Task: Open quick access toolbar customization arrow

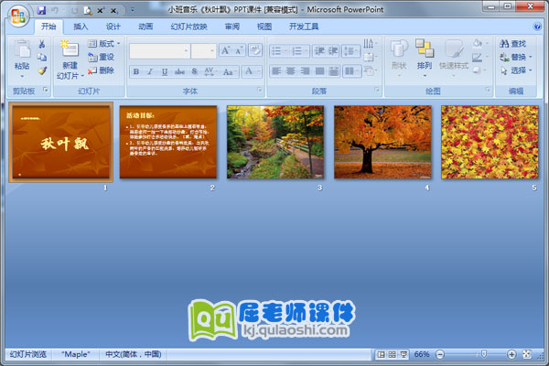Action: (x=133, y=10)
